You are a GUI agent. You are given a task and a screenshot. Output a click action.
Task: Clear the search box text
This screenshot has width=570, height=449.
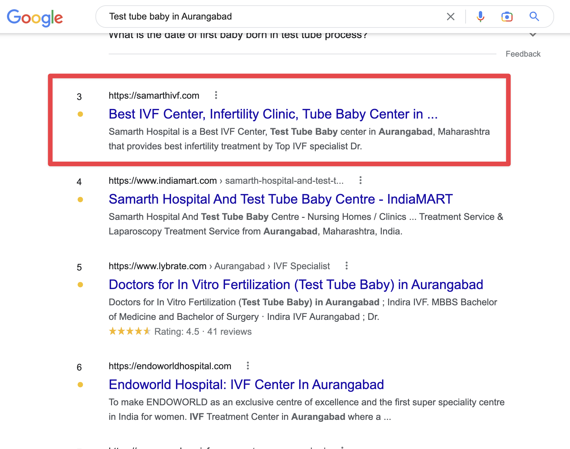[450, 17]
